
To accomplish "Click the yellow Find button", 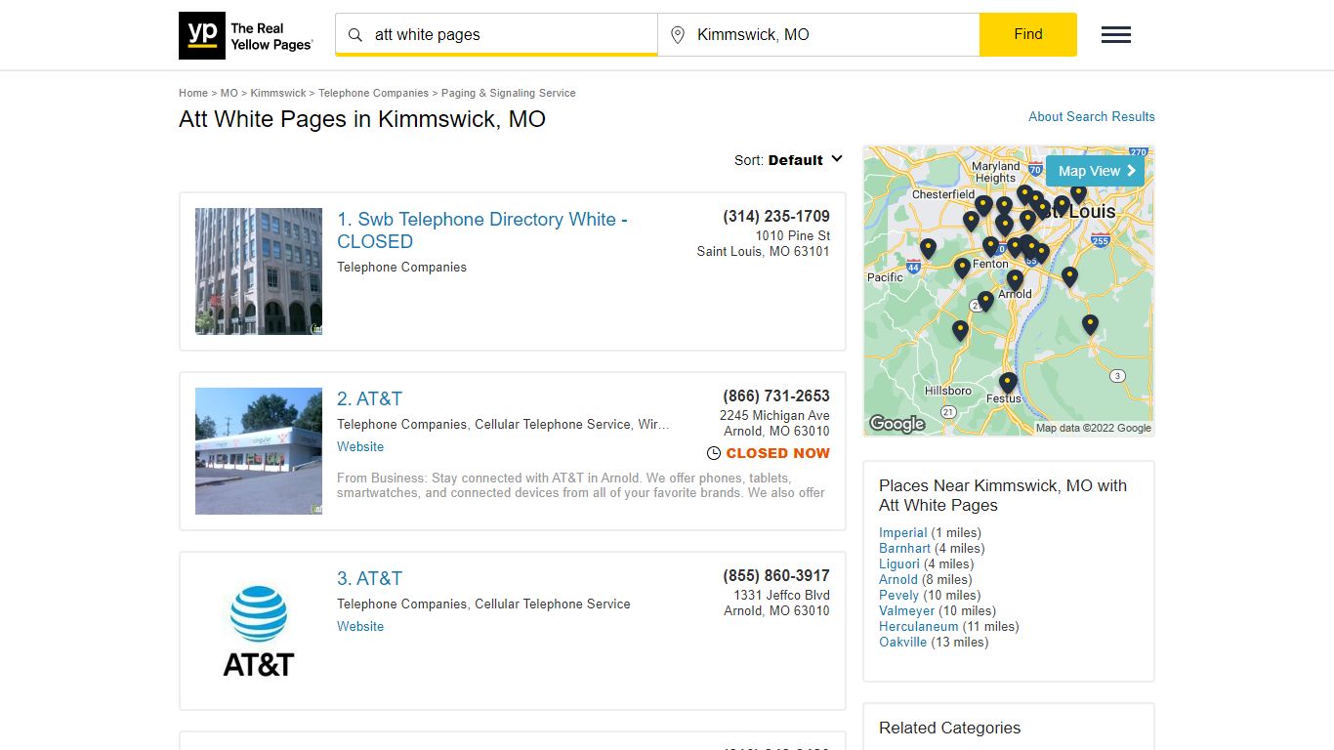I will pyautogui.click(x=1028, y=34).
